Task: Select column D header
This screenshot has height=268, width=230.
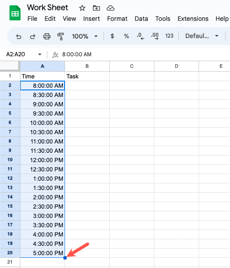Action: pyautogui.click(x=176, y=66)
